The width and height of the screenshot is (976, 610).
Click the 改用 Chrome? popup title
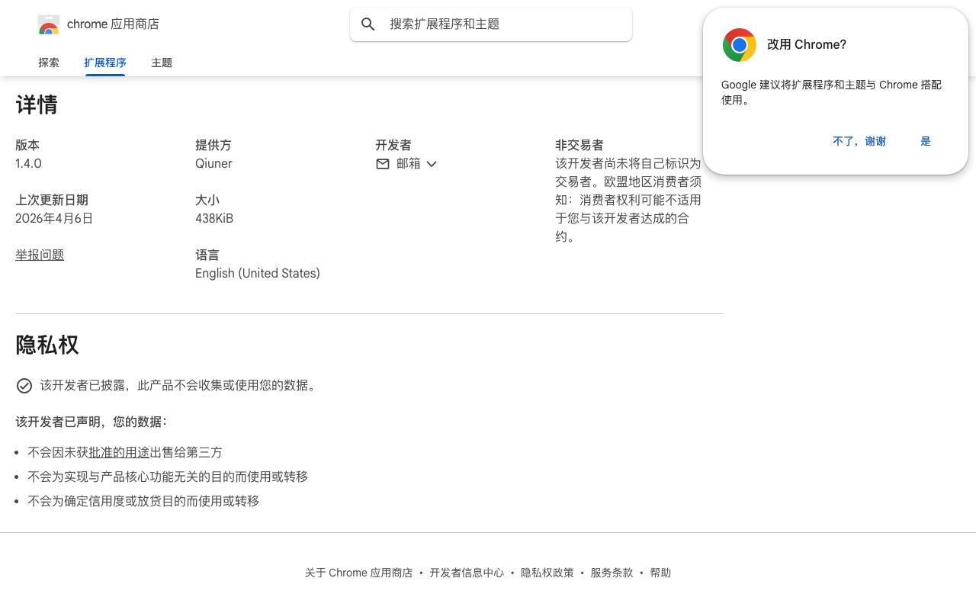click(807, 45)
